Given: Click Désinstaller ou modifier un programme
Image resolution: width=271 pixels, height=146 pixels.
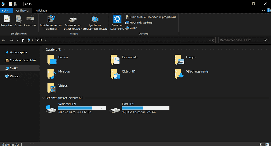Looking at the screenshot, I should 151,17.
